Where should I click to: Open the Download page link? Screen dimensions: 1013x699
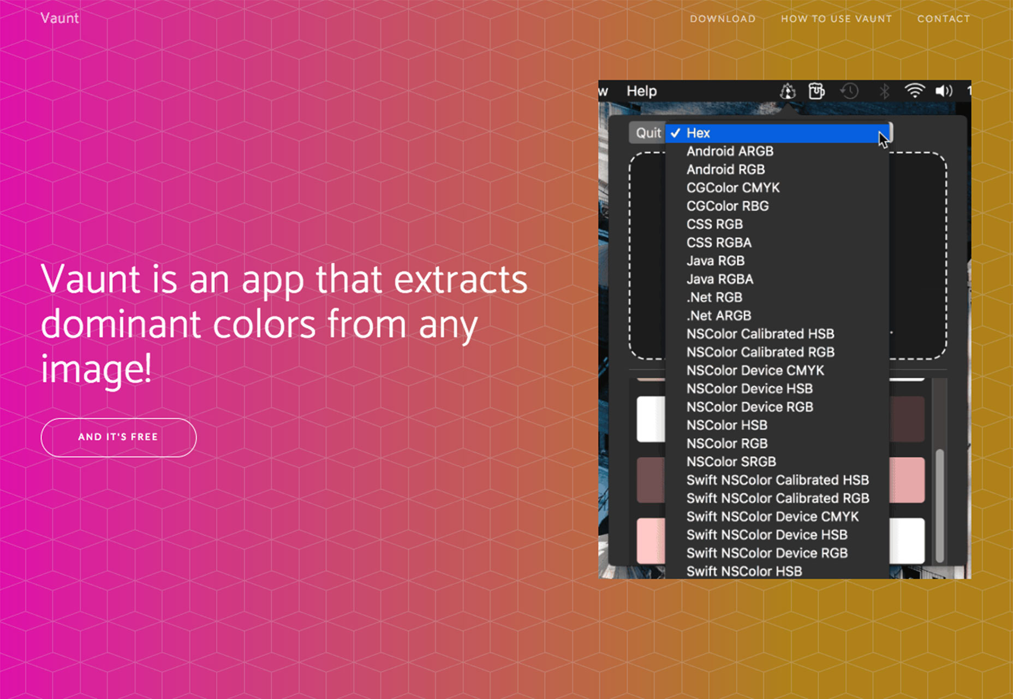(723, 19)
